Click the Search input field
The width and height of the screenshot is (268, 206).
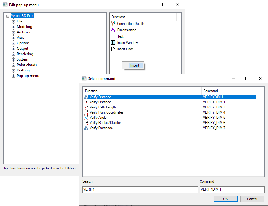140,190
